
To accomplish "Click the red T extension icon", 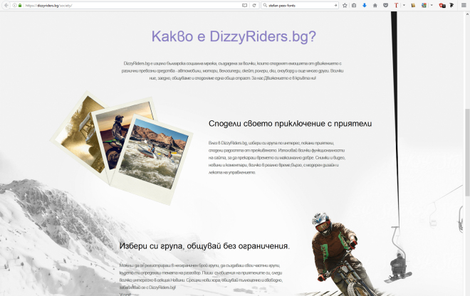I will click(396, 5).
